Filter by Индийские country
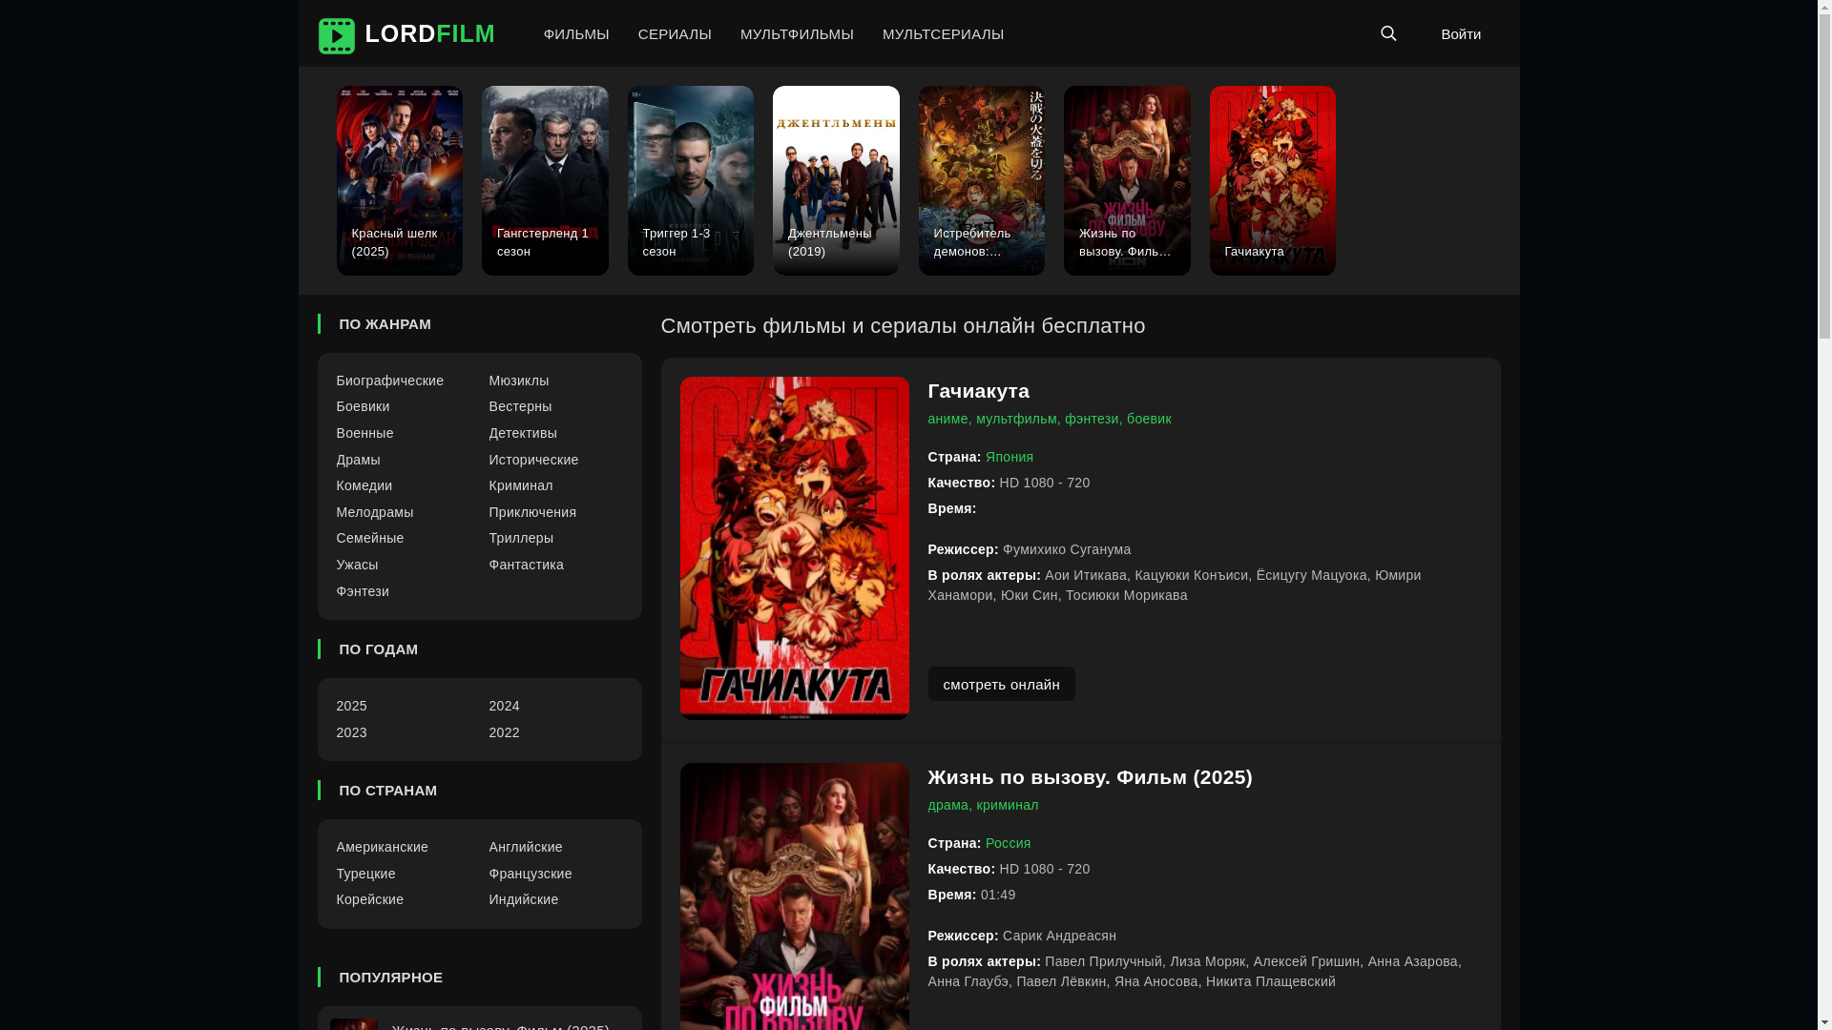The height and width of the screenshot is (1030, 1832). (x=524, y=899)
